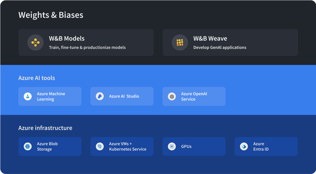Click the Azure VMs Kubernetes icon
Image resolution: width=316 pixels, height=174 pixels.
(x=100, y=146)
